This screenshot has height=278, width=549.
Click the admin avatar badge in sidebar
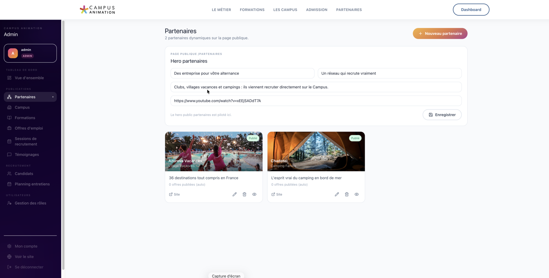coord(13,53)
